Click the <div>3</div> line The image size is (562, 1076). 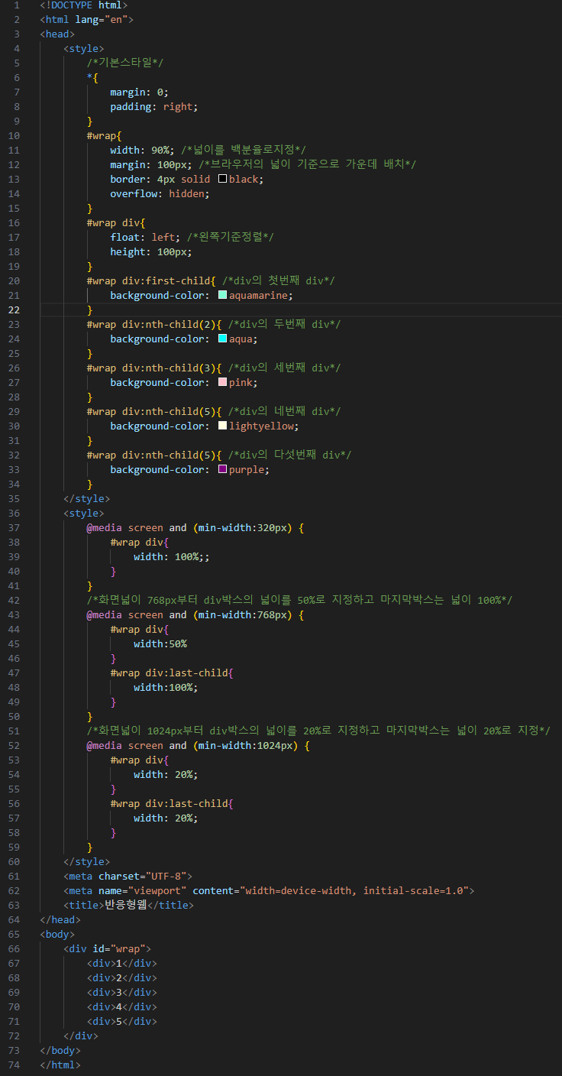coord(122,992)
